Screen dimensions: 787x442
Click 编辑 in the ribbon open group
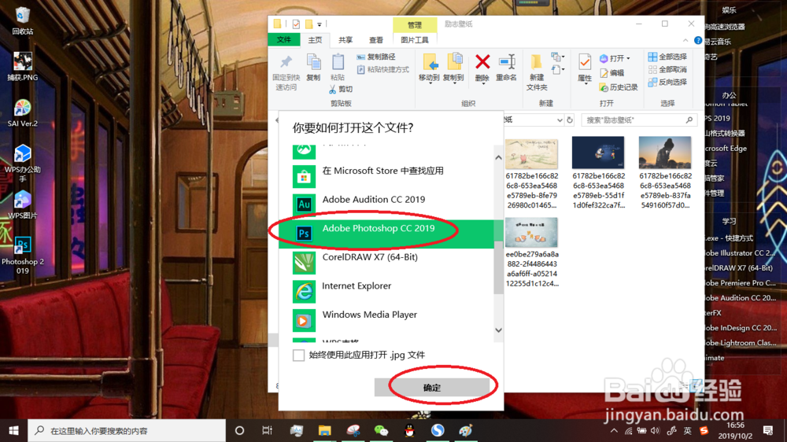(611, 73)
